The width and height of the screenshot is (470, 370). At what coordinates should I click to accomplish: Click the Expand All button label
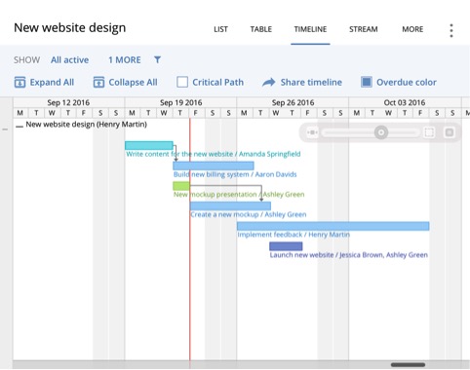tap(52, 82)
